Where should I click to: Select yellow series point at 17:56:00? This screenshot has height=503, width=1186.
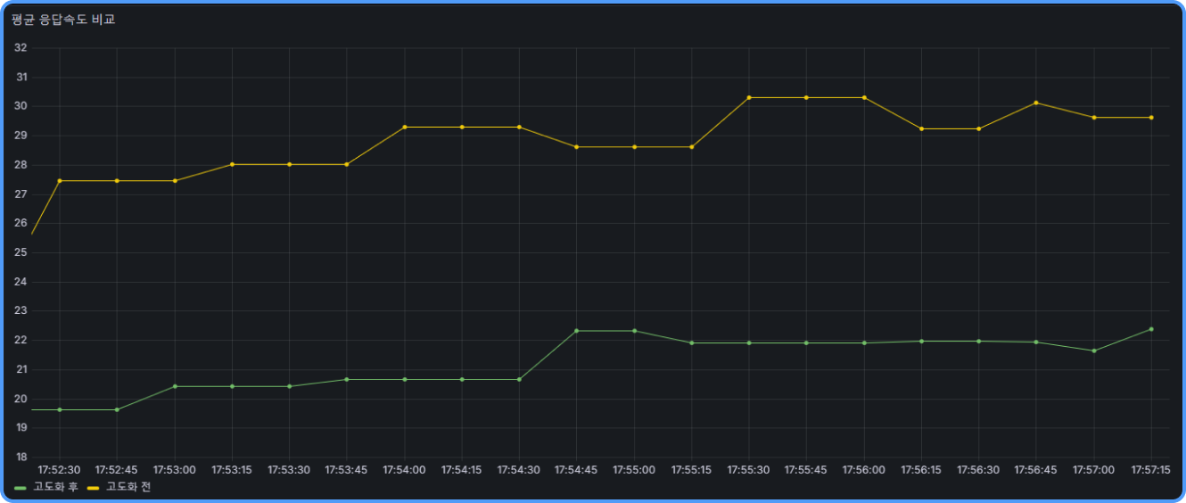[864, 97]
